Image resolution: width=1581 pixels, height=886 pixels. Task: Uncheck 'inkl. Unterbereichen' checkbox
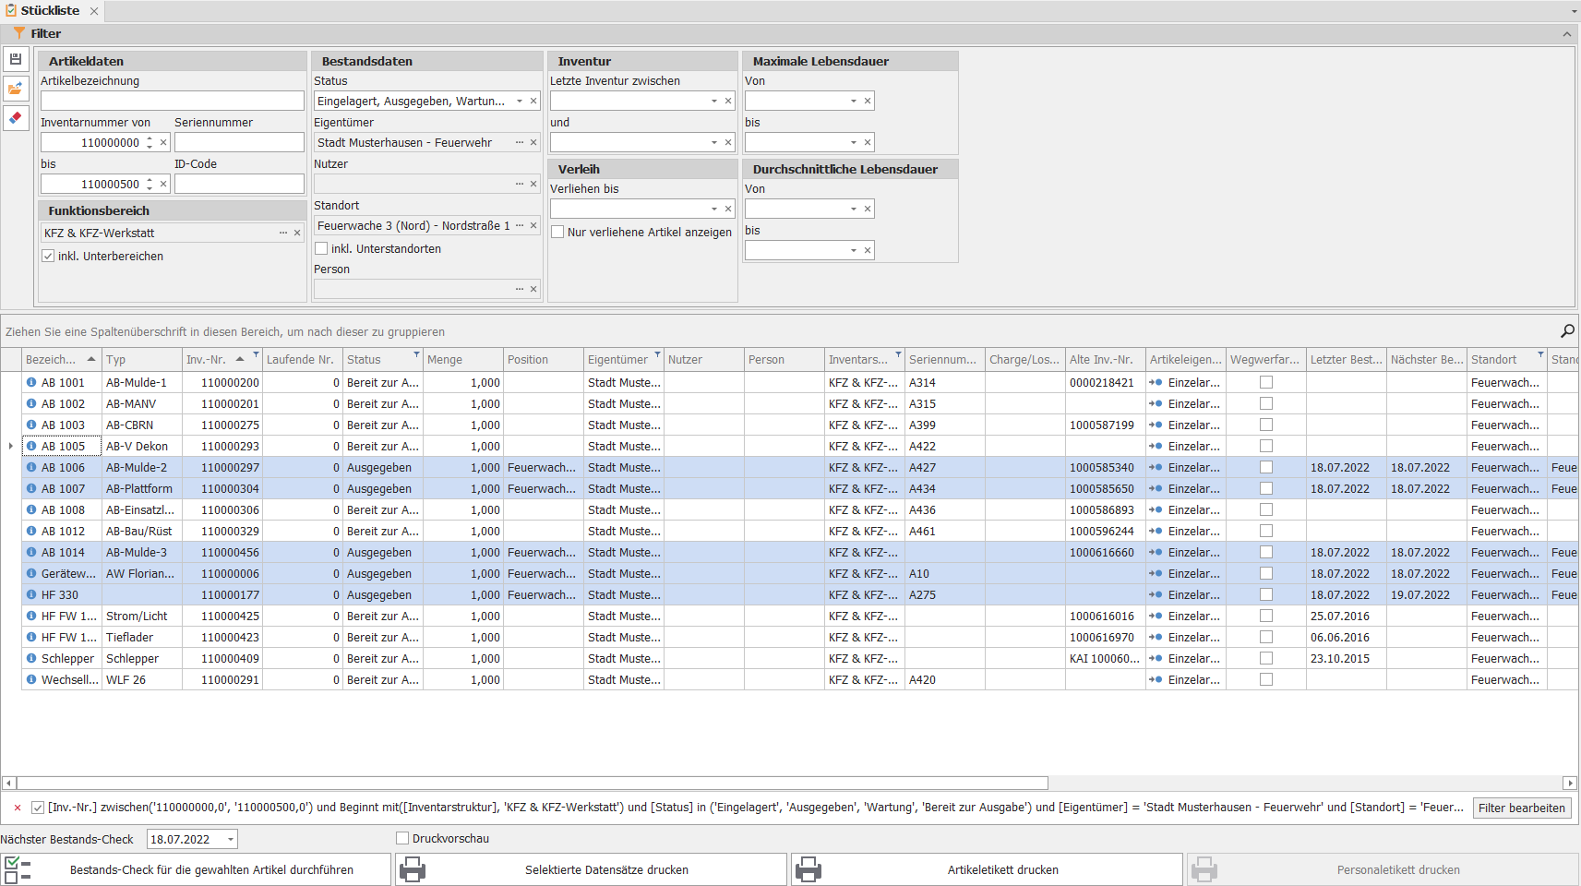coord(48,257)
